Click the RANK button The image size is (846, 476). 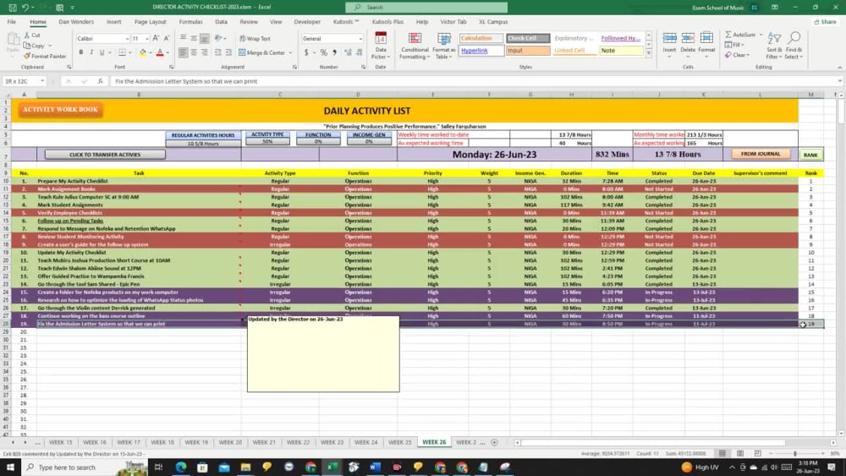pyautogui.click(x=810, y=155)
